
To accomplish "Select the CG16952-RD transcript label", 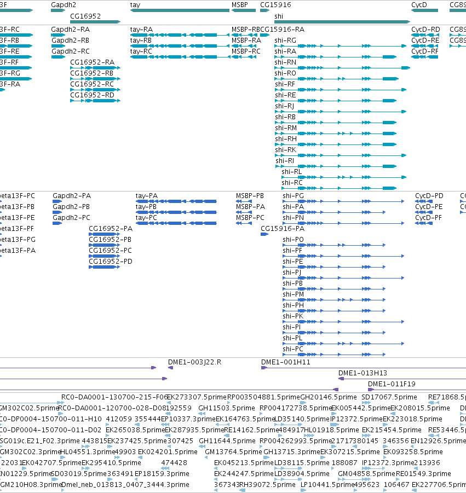I will (92, 95).
